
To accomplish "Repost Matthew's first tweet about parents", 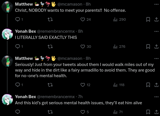I will (x=50, y=19).
